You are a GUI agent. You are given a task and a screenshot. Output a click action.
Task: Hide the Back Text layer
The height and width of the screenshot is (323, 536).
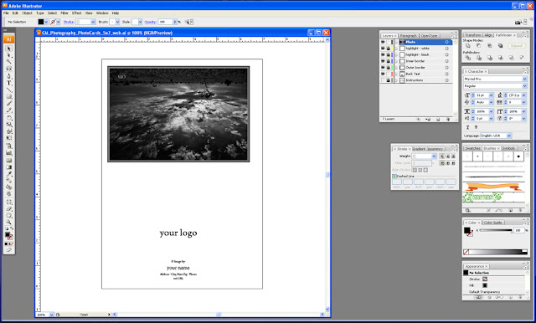pyautogui.click(x=384, y=74)
